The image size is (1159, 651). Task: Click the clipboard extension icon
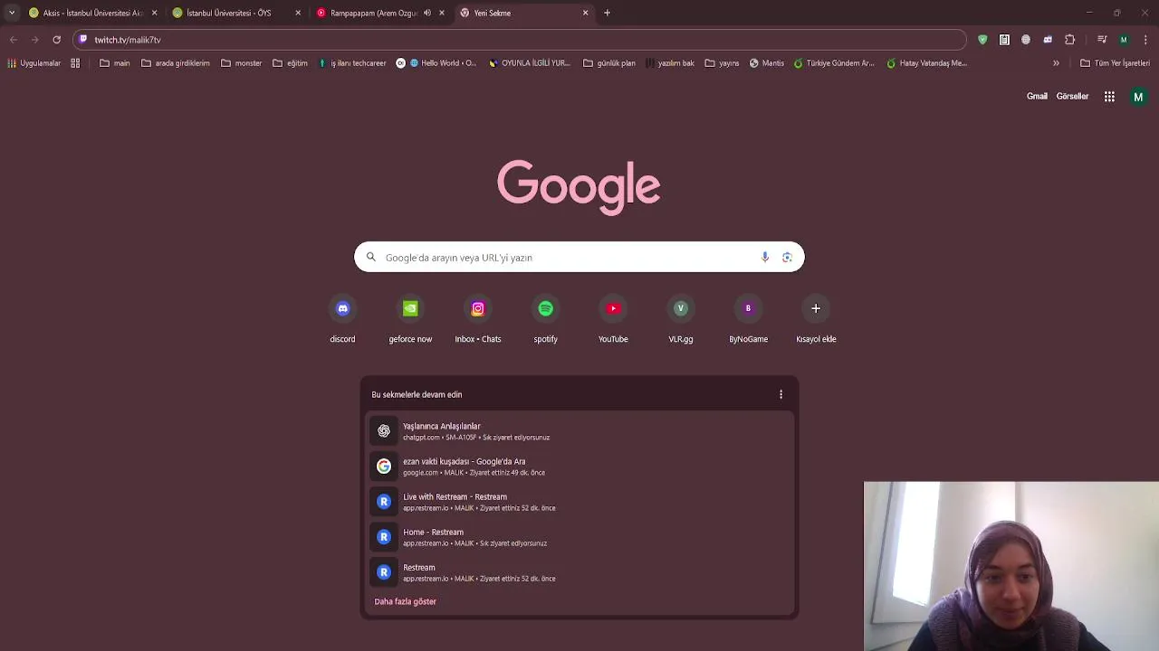[1004, 40]
